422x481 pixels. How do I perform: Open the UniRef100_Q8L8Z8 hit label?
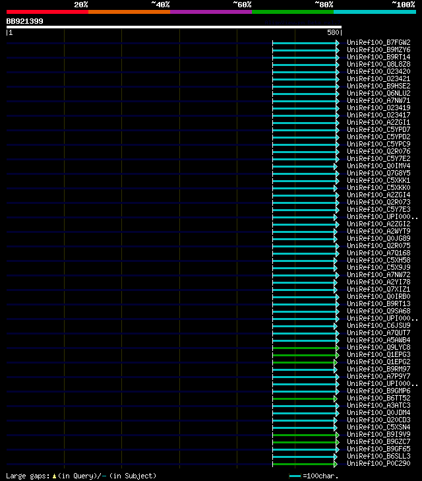click(x=378, y=64)
